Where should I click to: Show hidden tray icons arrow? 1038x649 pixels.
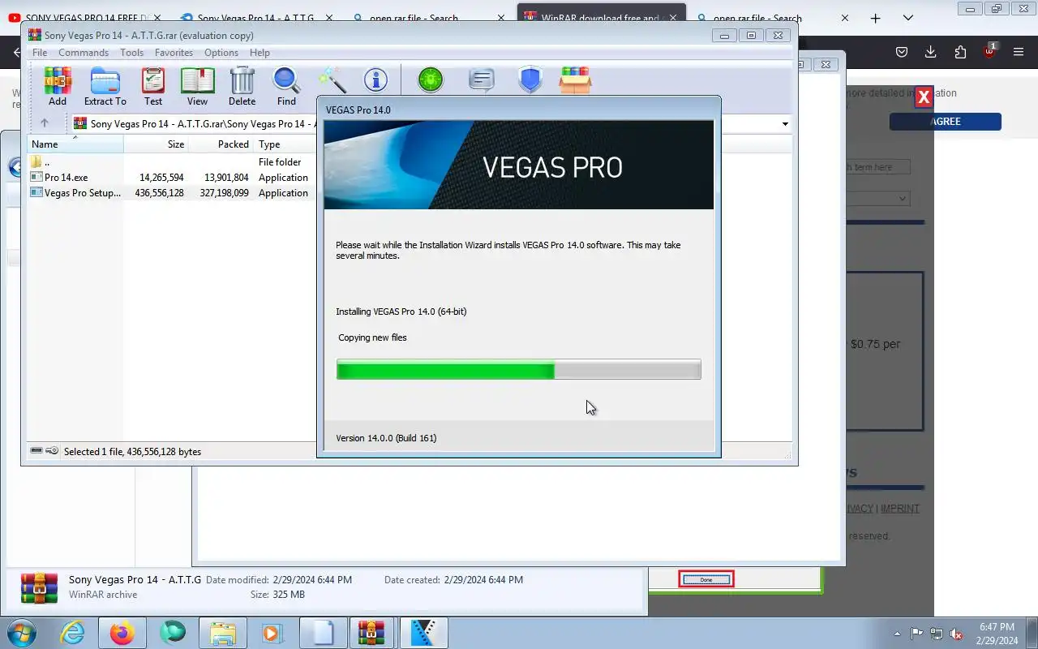coord(897,634)
